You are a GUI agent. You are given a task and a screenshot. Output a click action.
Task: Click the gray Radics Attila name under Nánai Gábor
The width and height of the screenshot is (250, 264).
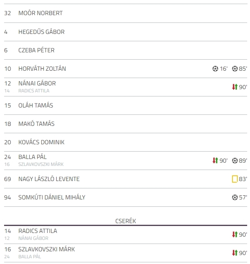34,91
